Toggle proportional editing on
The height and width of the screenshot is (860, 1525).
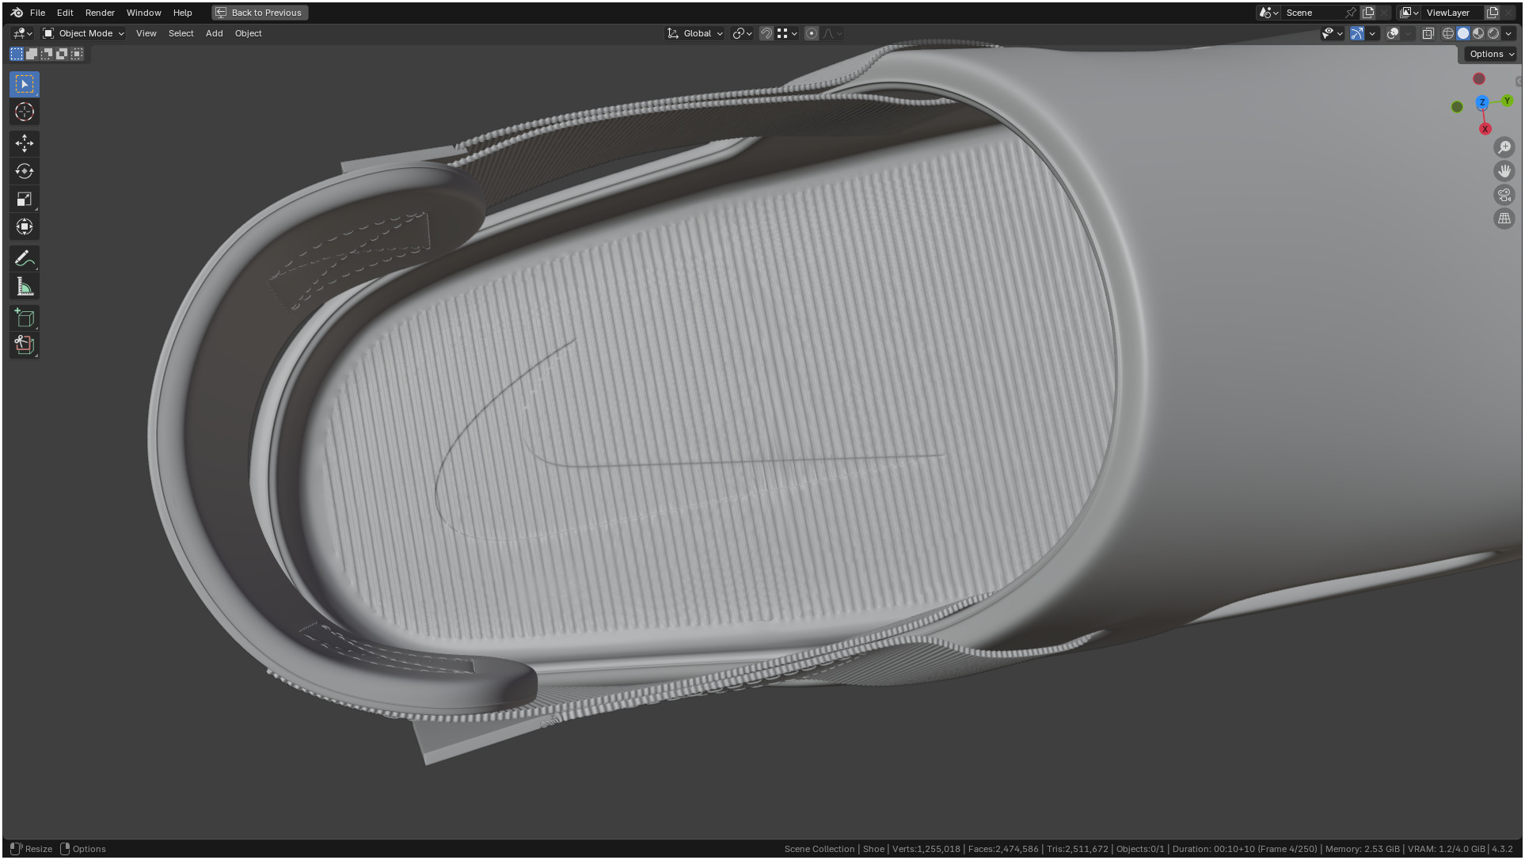click(812, 33)
